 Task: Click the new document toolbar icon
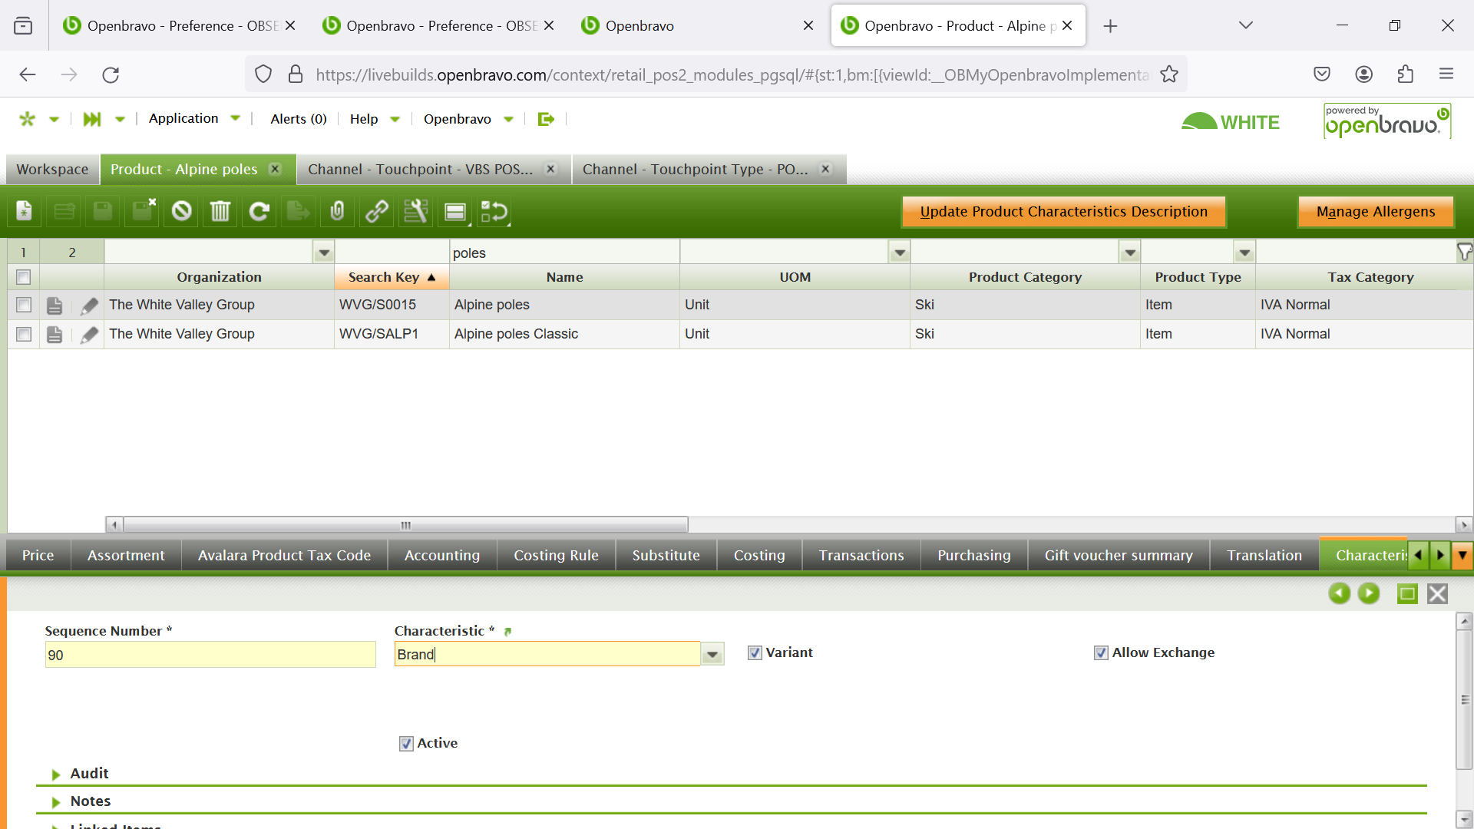click(25, 211)
